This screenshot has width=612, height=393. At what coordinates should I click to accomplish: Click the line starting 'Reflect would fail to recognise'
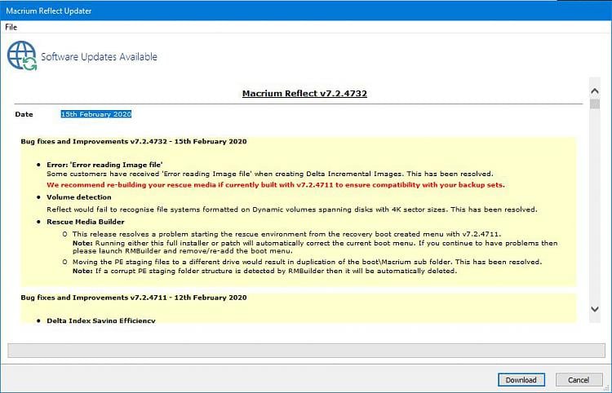292,210
